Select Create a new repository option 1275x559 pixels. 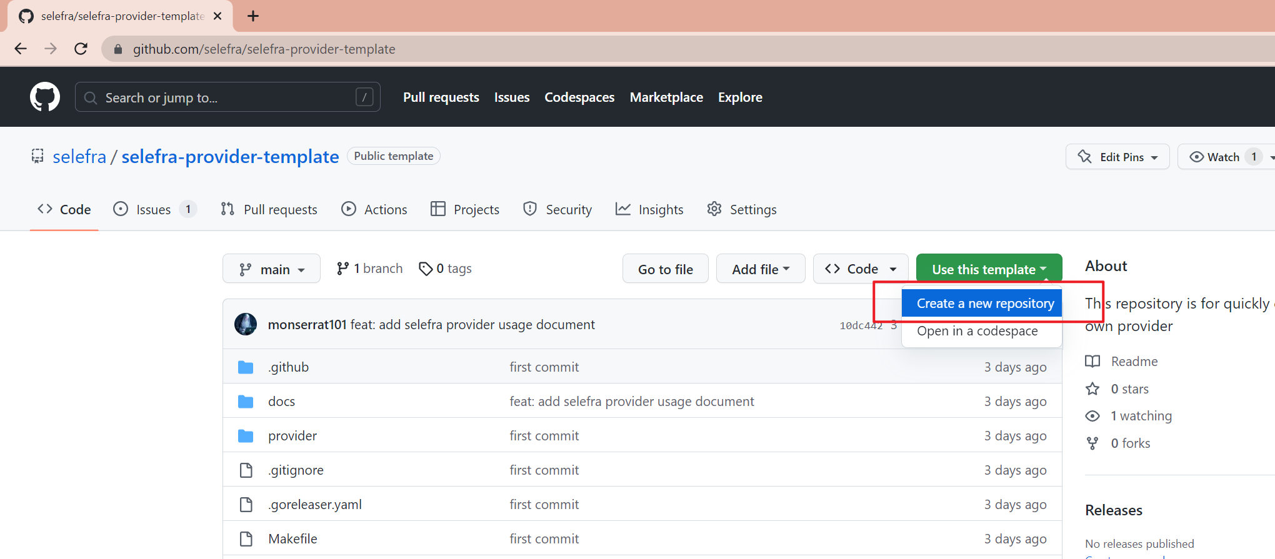(x=982, y=304)
